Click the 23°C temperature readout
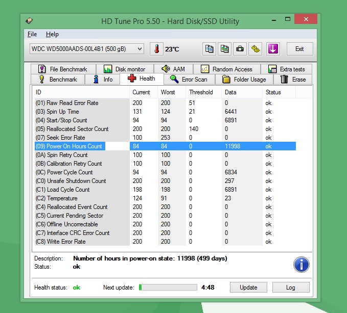The image size is (347, 313). point(172,49)
